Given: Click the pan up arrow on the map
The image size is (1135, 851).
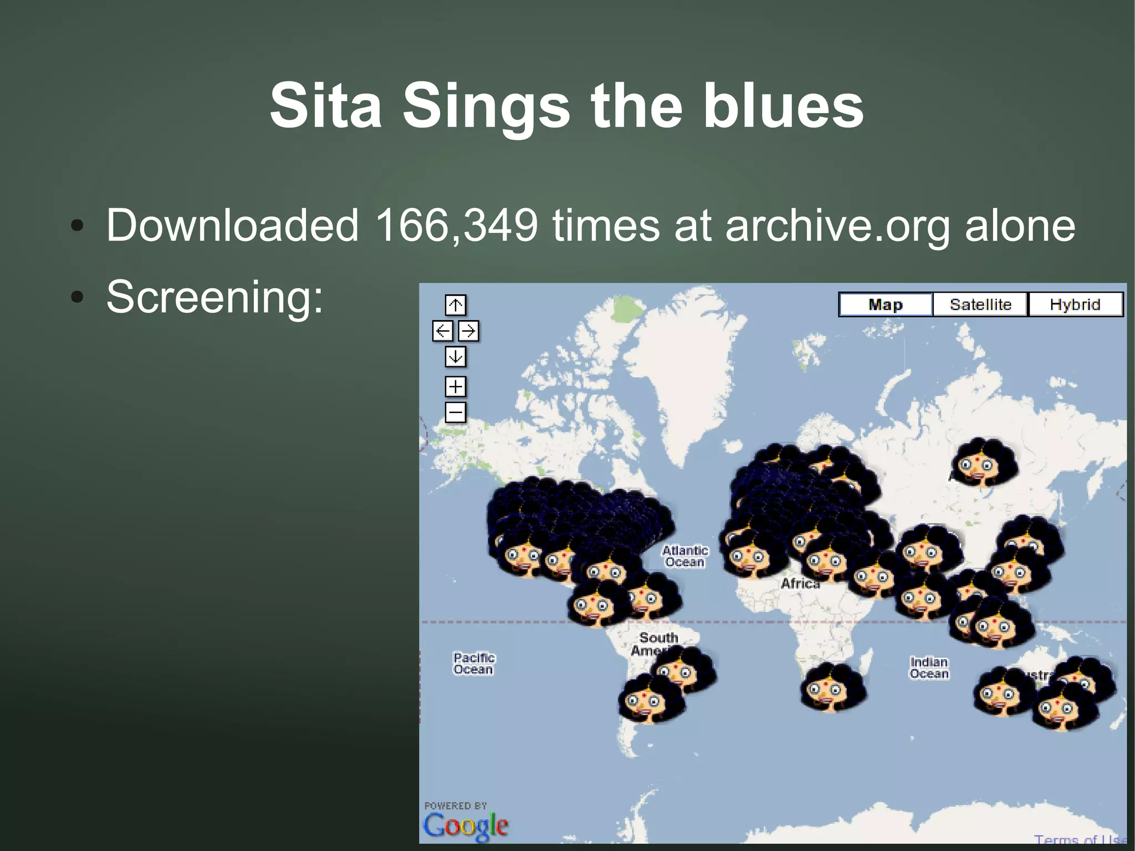Looking at the screenshot, I should point(456,305).
